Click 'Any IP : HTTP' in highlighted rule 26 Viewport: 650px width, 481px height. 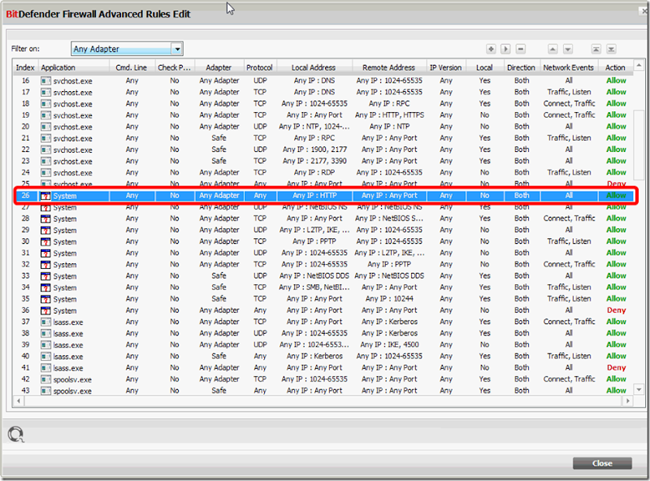point(314,195)
